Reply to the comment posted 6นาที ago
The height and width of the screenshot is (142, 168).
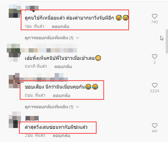(x=63, y=66)
